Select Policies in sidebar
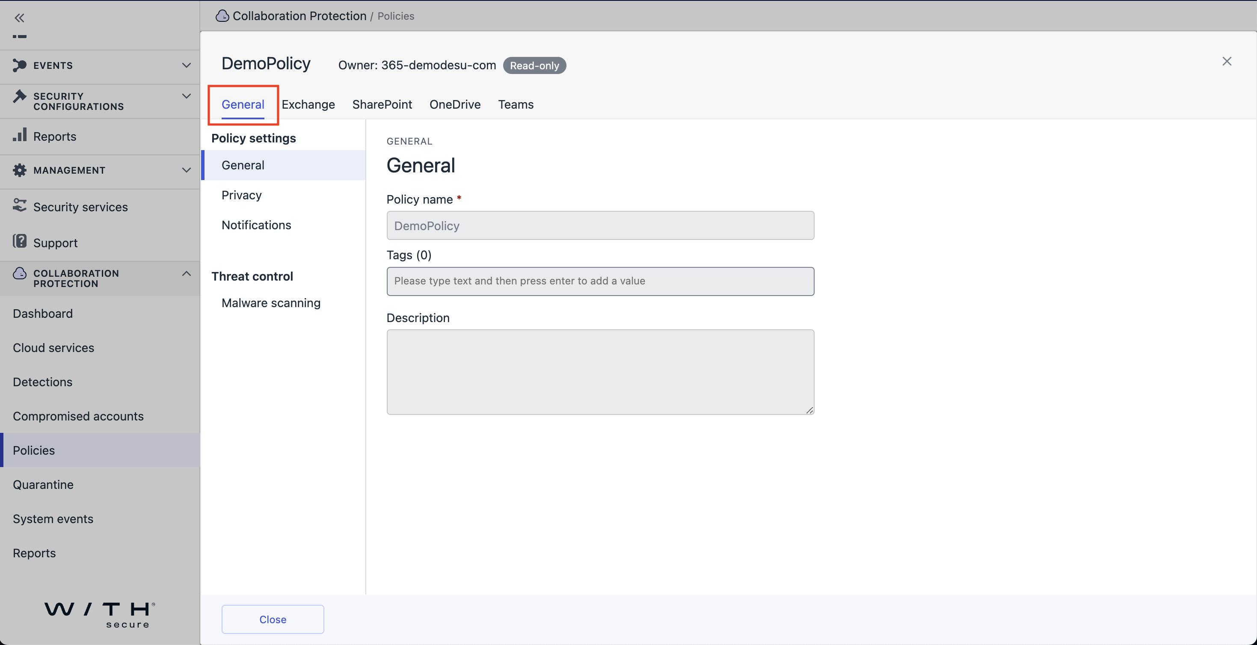Image resolution: width=1257 pixels, height=645 pixels. (100, 450)
